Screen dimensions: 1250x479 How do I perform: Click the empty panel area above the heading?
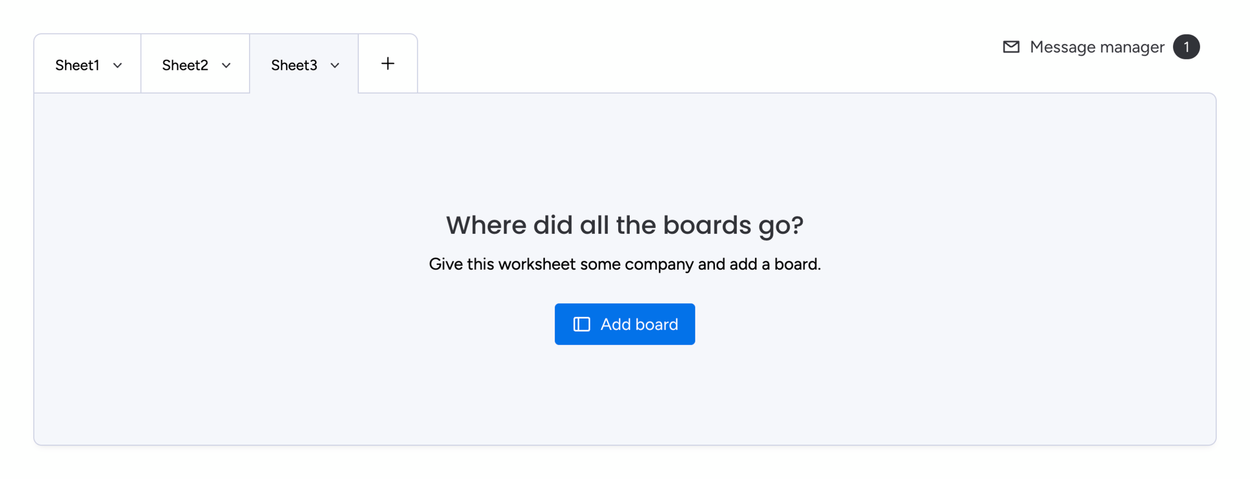[x=624, y=151]
